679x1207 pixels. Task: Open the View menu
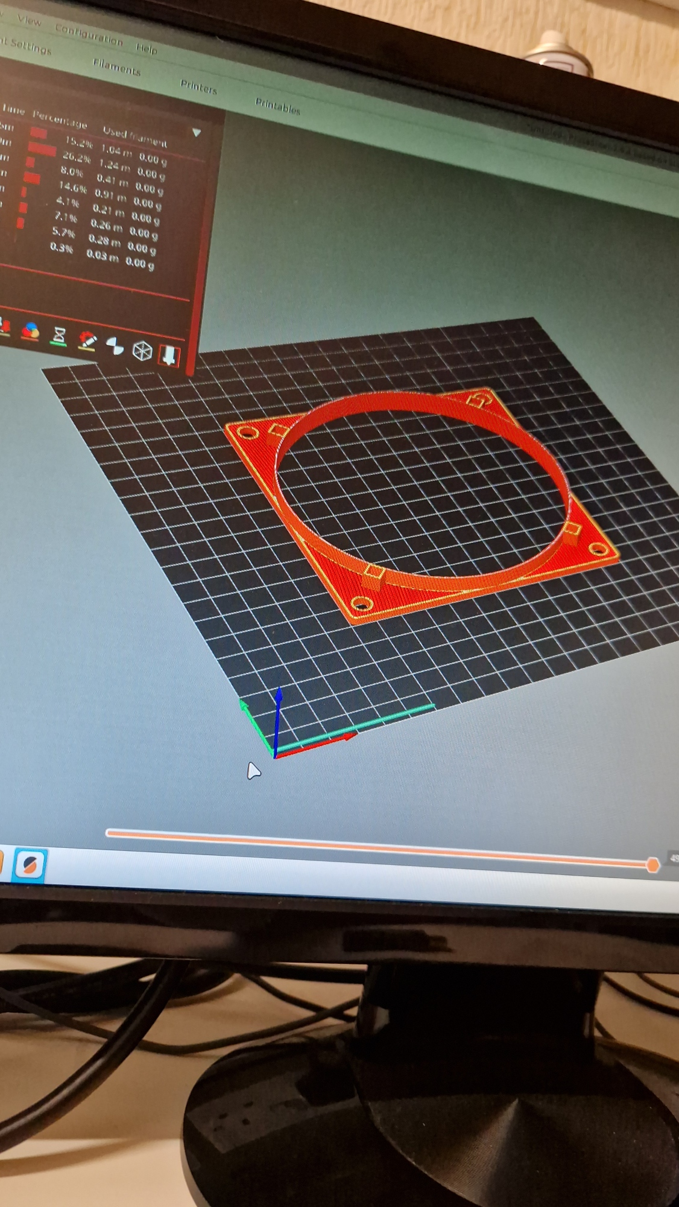coord(29,20)
